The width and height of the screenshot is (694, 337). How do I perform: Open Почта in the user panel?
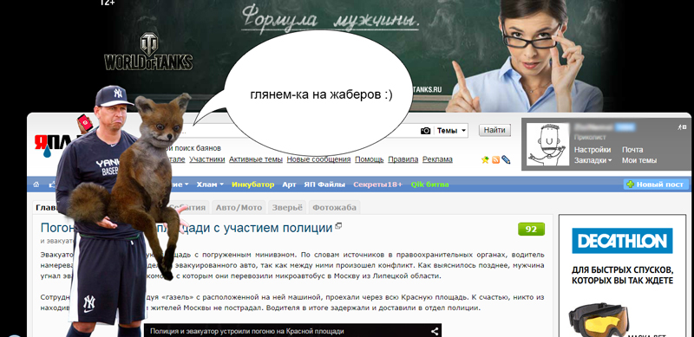tap(632, 150)
